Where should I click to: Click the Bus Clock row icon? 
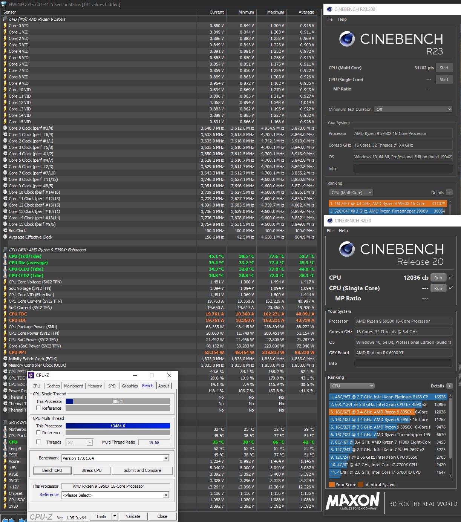click(x=5, y=231)
